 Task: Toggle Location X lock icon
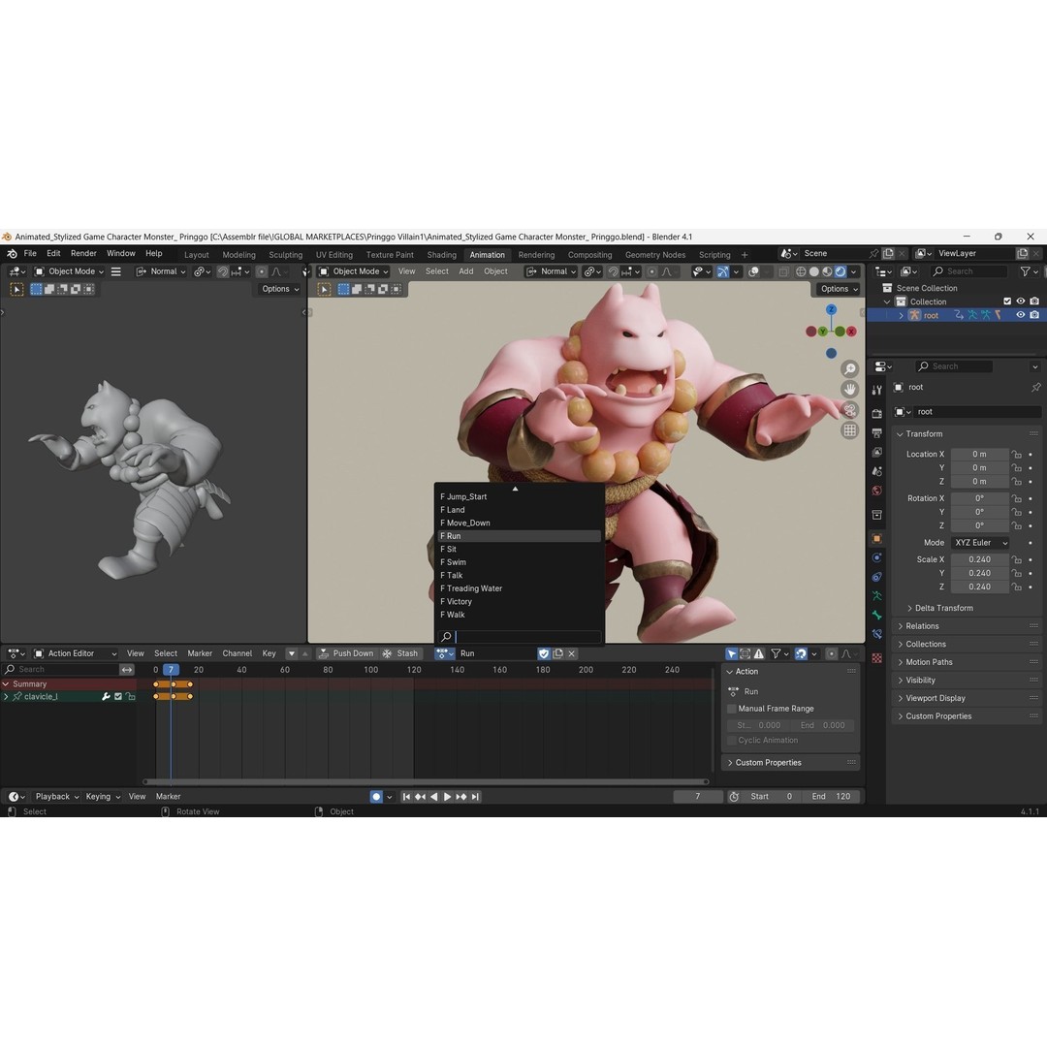(1016, 454)
